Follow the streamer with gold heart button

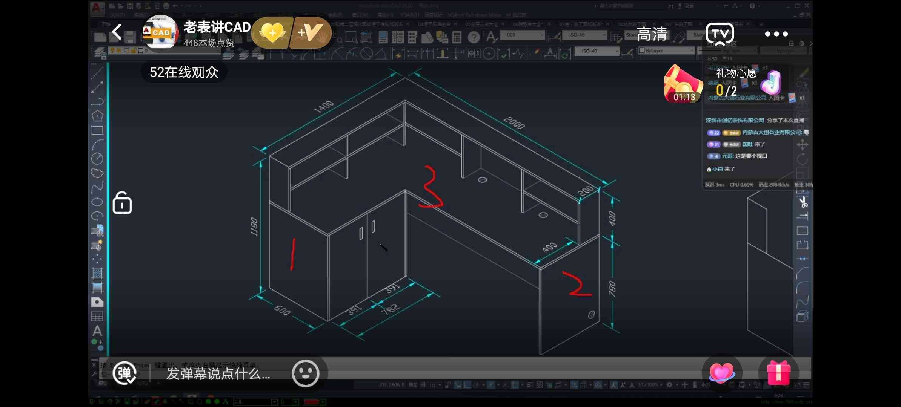272,32
